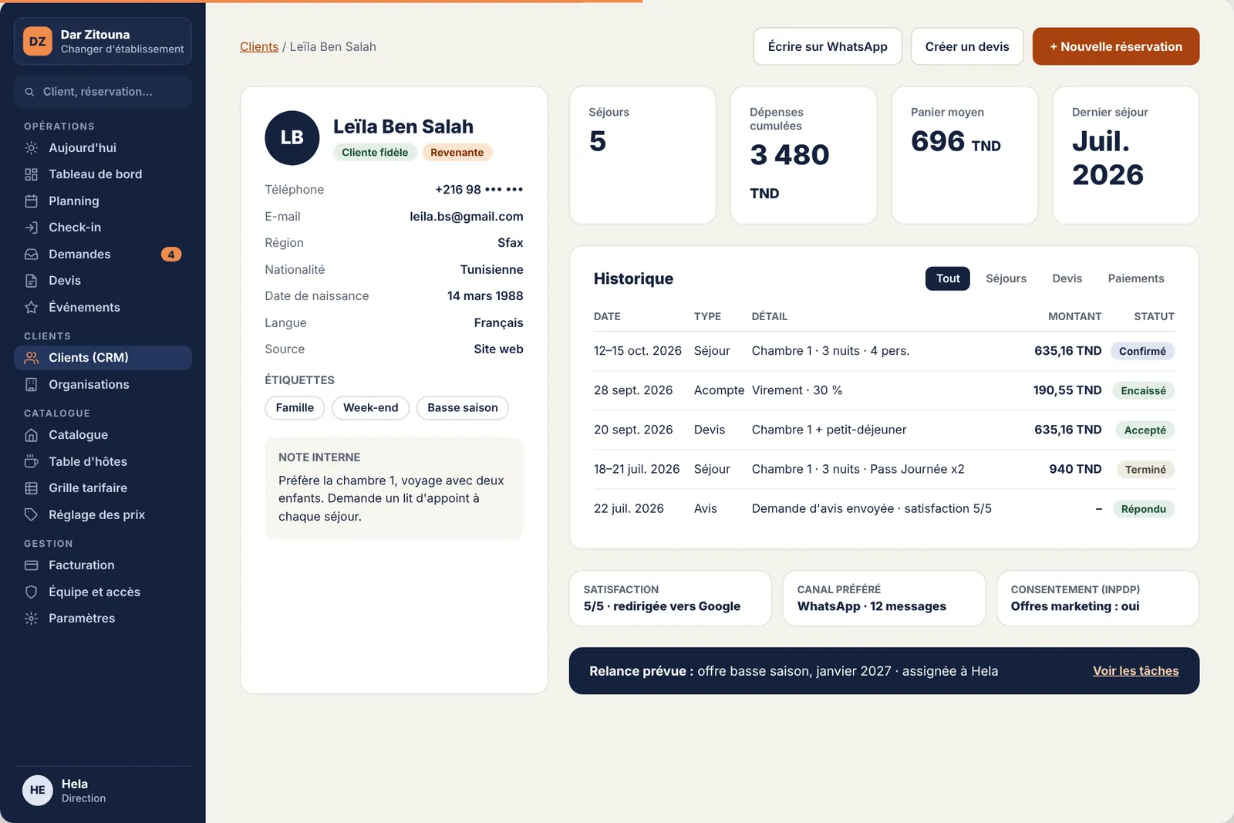
Task: Focus the Client, réservation search field
Action: coord(103,92)
